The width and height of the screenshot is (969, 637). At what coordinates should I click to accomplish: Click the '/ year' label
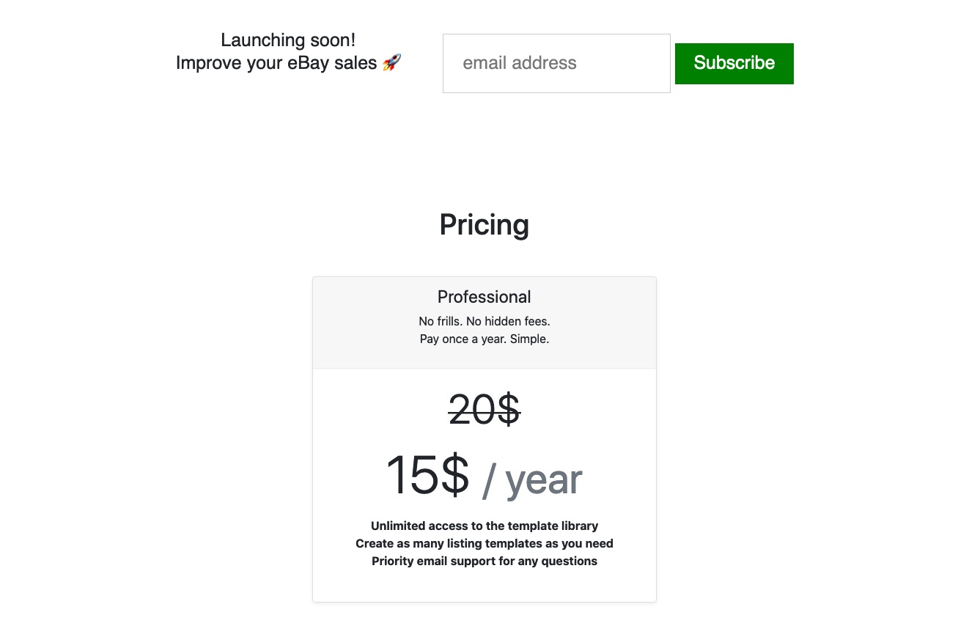tap(532, 479)
